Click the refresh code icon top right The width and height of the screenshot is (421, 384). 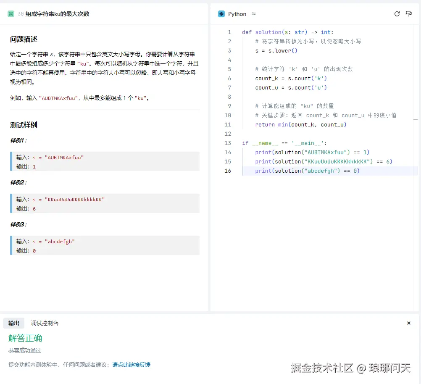coord(396,13)
